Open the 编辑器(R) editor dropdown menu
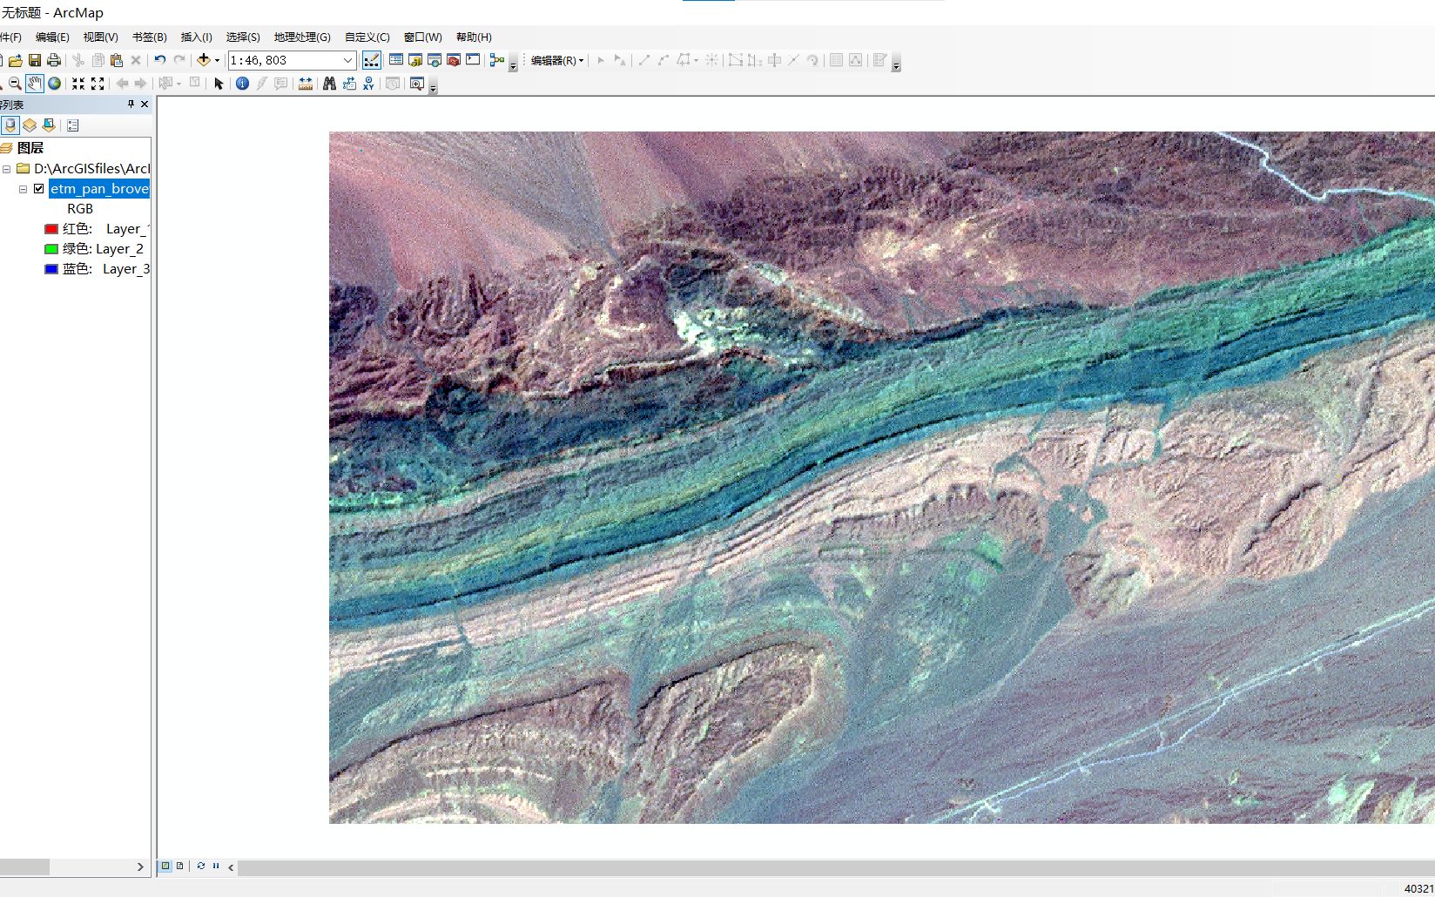The height and width of the screenshot is (897, 1435). tap(557, 60)
